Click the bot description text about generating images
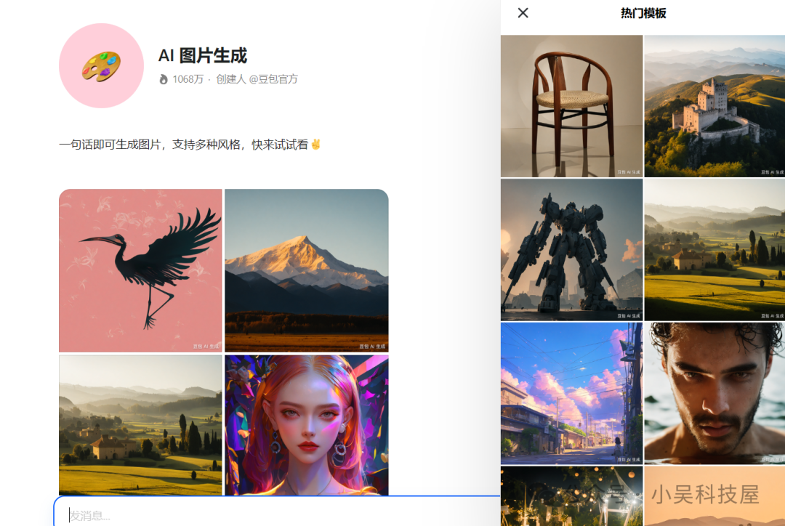 pyautogui.click(x=189, y=145)
